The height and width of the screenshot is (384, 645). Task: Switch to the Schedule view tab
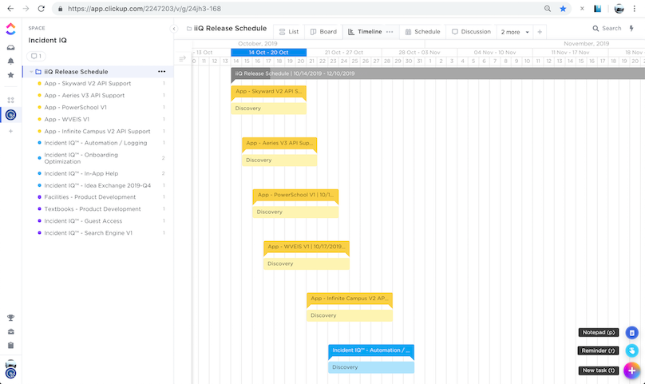pyautogui.click(x=422, y=32)
